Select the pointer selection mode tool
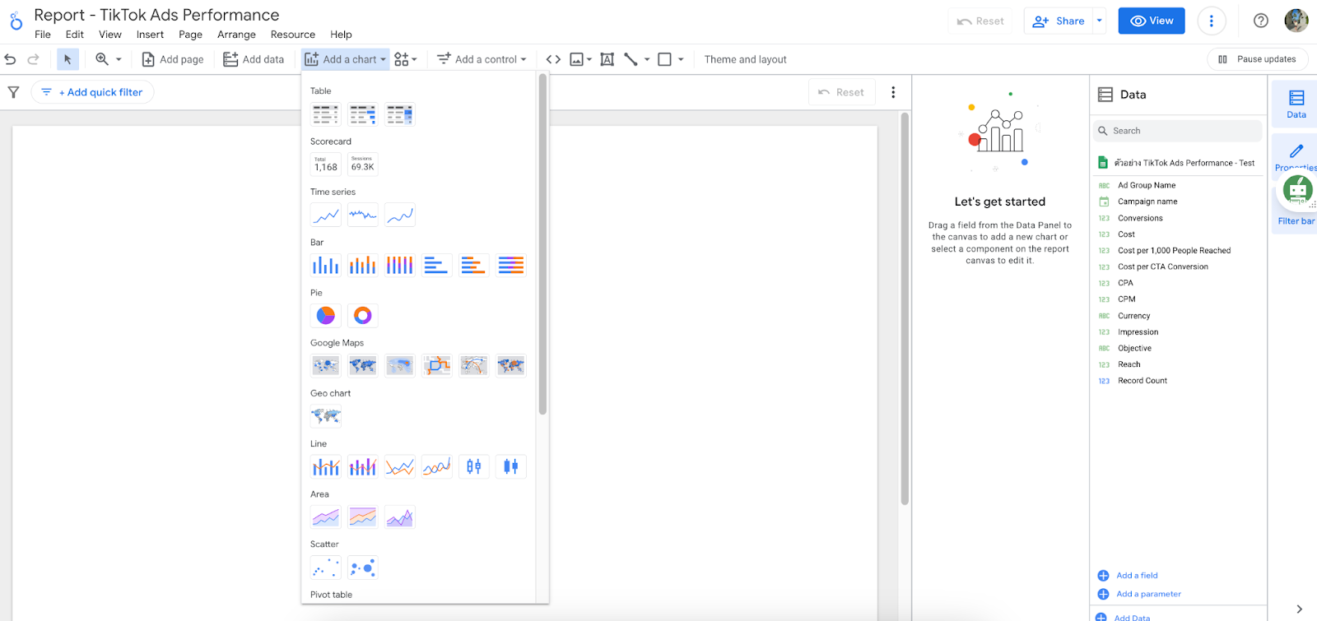The image size is (1317, 621). click(67, 59)
